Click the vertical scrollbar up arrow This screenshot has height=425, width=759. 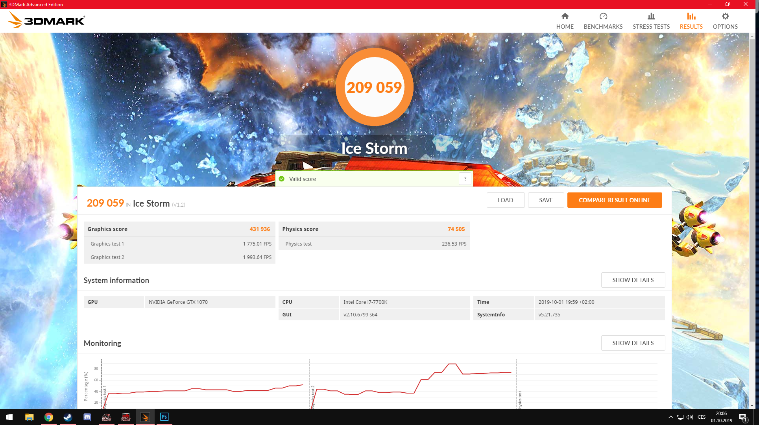(x=752, y=36)
